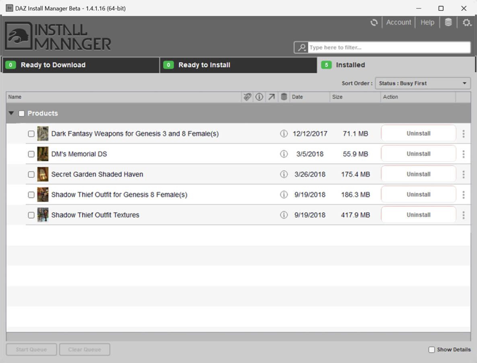
Task: Check Shadow Thief Outfit for Genesis 8 checkbox
Action: point(31,195)
